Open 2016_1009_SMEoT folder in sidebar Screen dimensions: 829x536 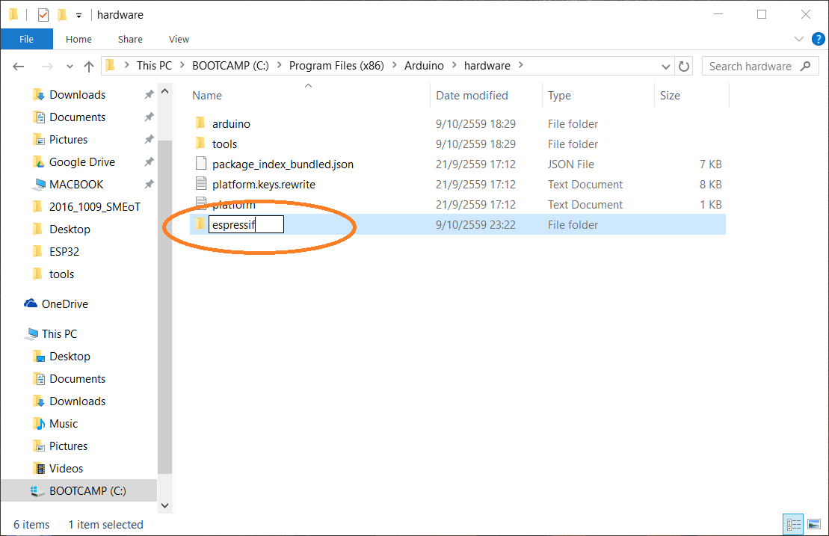[x=95, y=207]
